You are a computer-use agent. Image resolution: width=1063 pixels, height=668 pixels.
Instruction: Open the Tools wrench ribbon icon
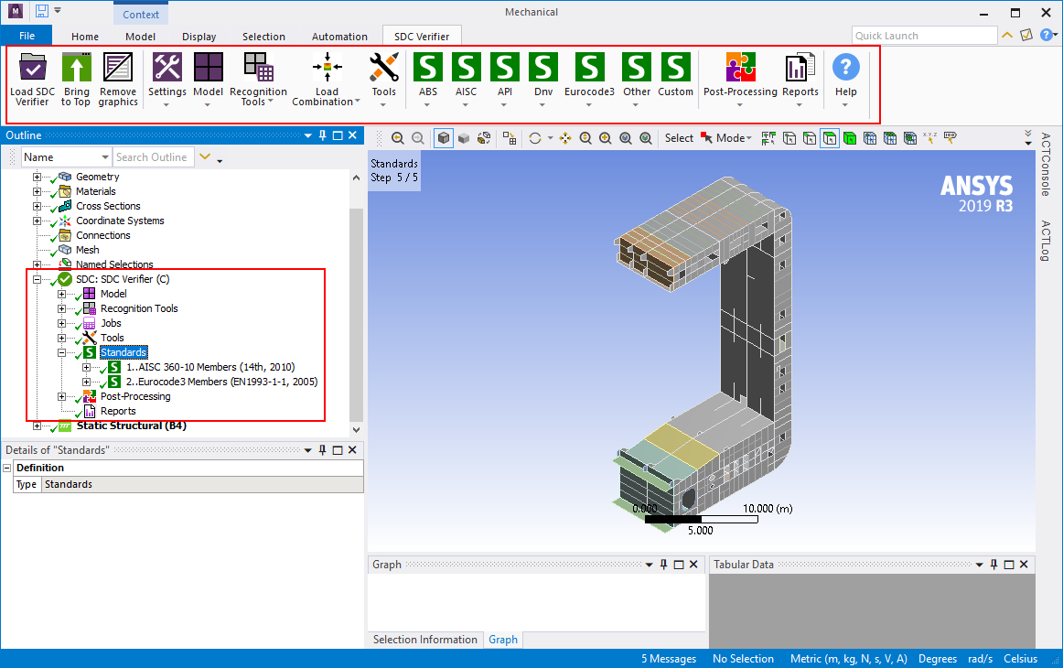(383, 67)
